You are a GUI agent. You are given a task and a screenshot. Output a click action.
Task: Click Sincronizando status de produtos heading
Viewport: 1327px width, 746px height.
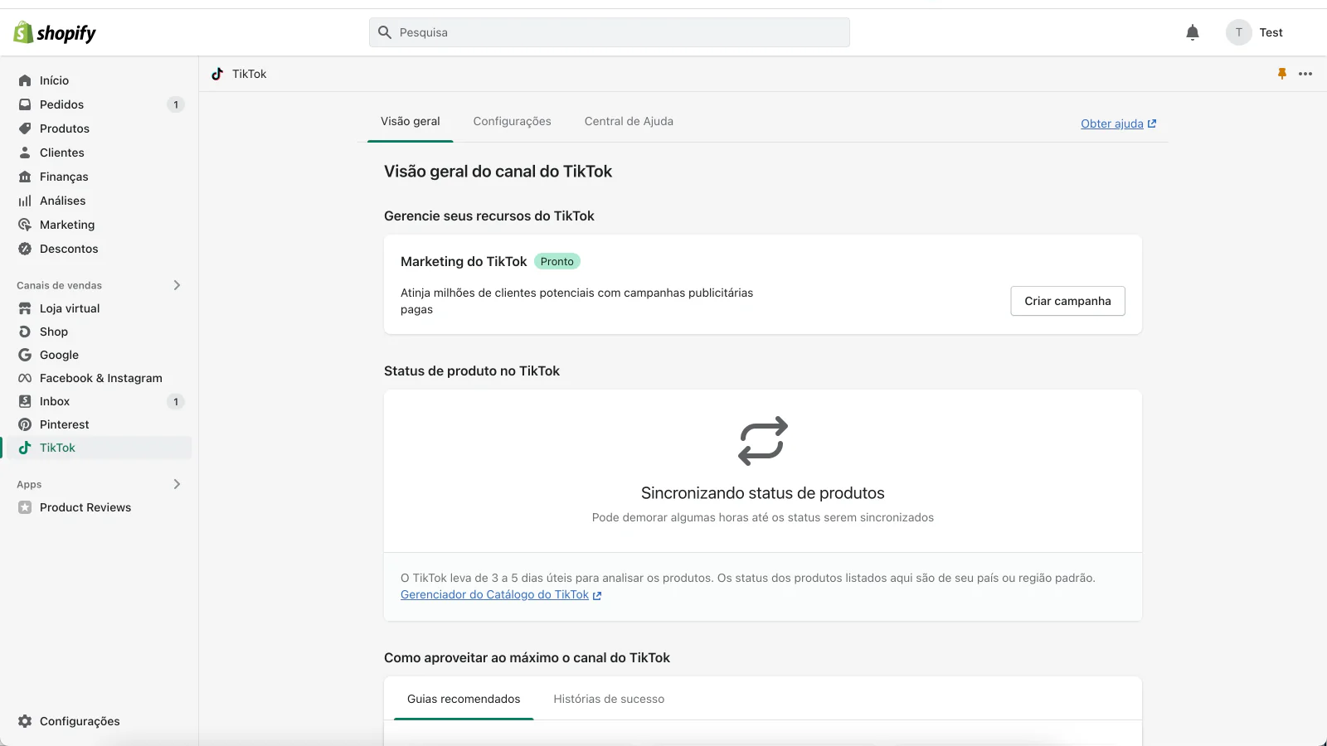(763, 493)
